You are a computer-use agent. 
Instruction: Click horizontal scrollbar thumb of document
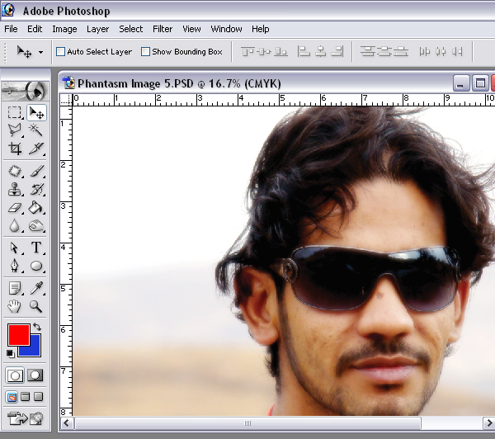[247, 423]
